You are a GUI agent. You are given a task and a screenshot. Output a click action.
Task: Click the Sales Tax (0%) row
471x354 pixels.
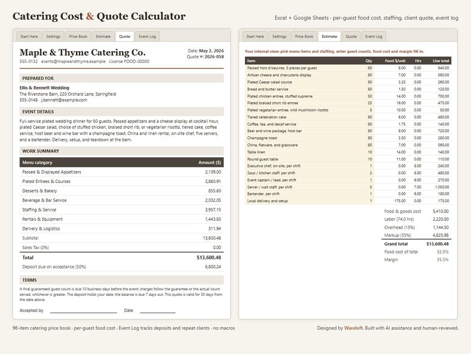pyautogui.click(x=122, y=248)
